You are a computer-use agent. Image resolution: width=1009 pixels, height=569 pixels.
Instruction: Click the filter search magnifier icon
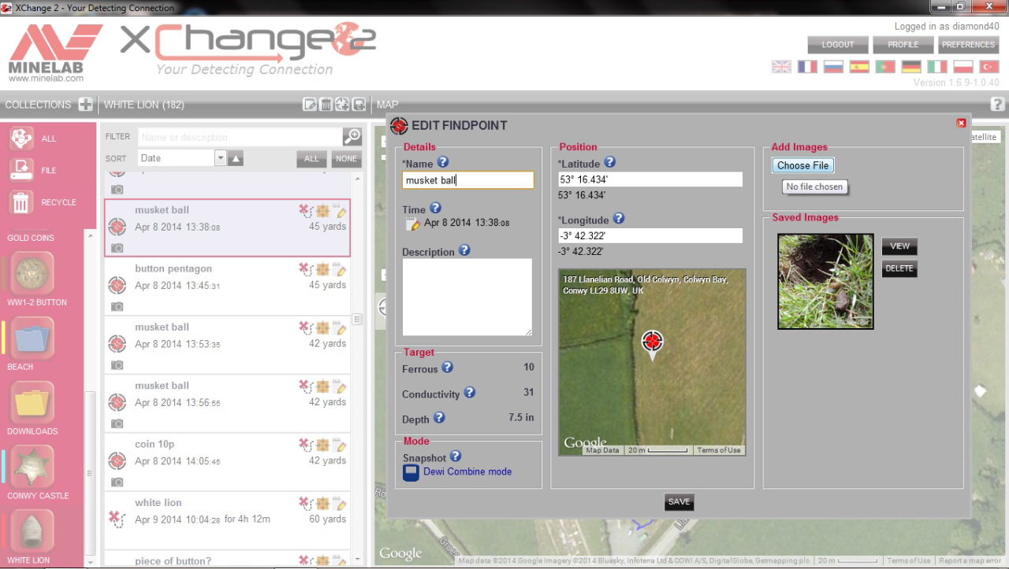point(352,137)
